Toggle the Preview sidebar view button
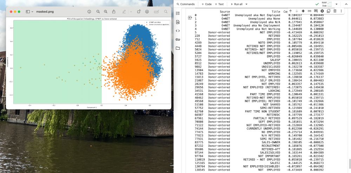Image resolution: width=351 pixels, height=173 pixels. (28, 12)
